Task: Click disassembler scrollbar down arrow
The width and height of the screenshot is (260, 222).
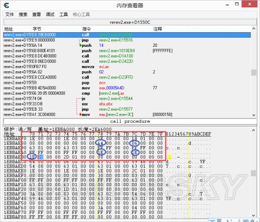Action: (x=254, y=115)
